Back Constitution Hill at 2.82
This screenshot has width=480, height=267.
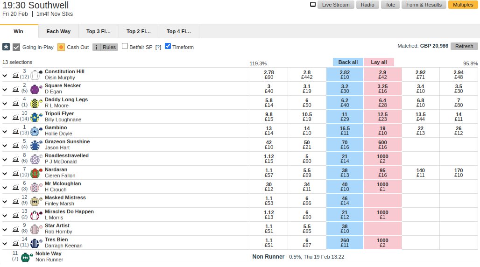tap(345, 75)
